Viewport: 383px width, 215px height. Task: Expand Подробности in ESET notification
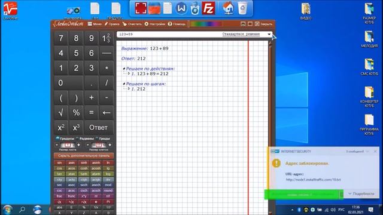(x=361, y=193)
